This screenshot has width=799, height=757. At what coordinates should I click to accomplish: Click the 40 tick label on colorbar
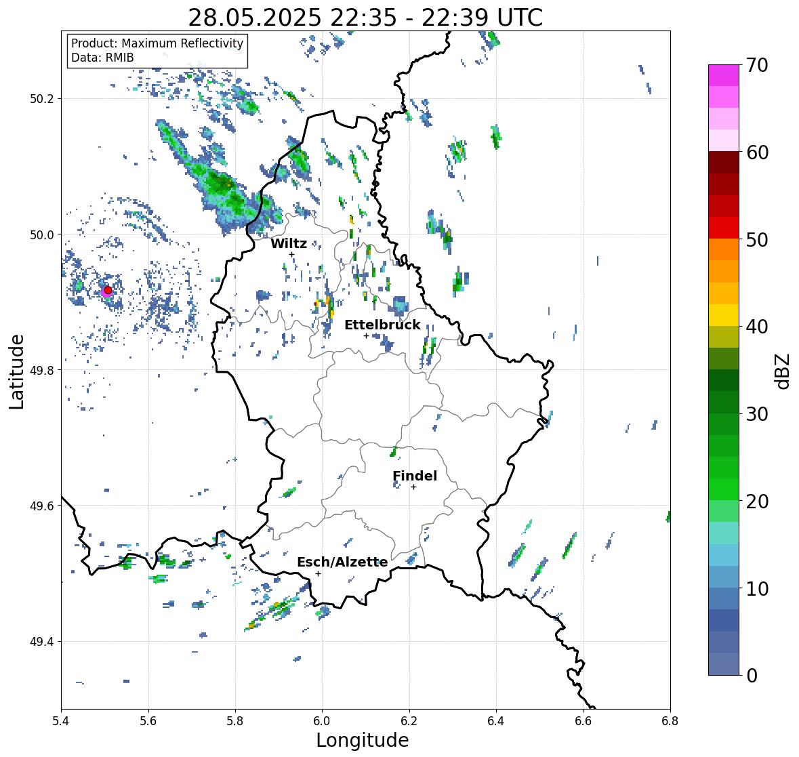click(x=757, y=327)
